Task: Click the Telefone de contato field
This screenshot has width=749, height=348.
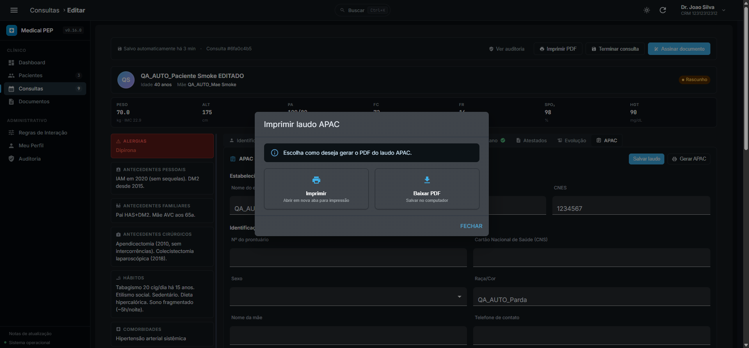Action: coord(592,336)
